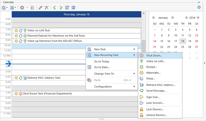The image size is (206, 121).
Task: Open calendar settings gear icon
Action: (199, 7)
